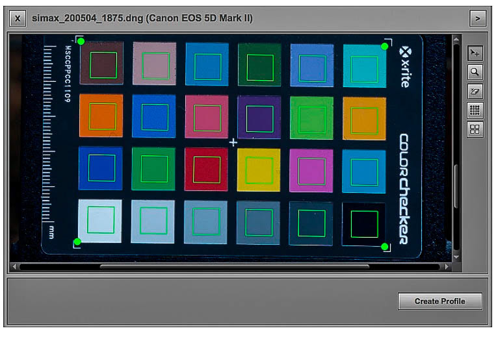
Task: Select the top-left green corner handle
Action: pyautogui.click(x=81, y=42)
